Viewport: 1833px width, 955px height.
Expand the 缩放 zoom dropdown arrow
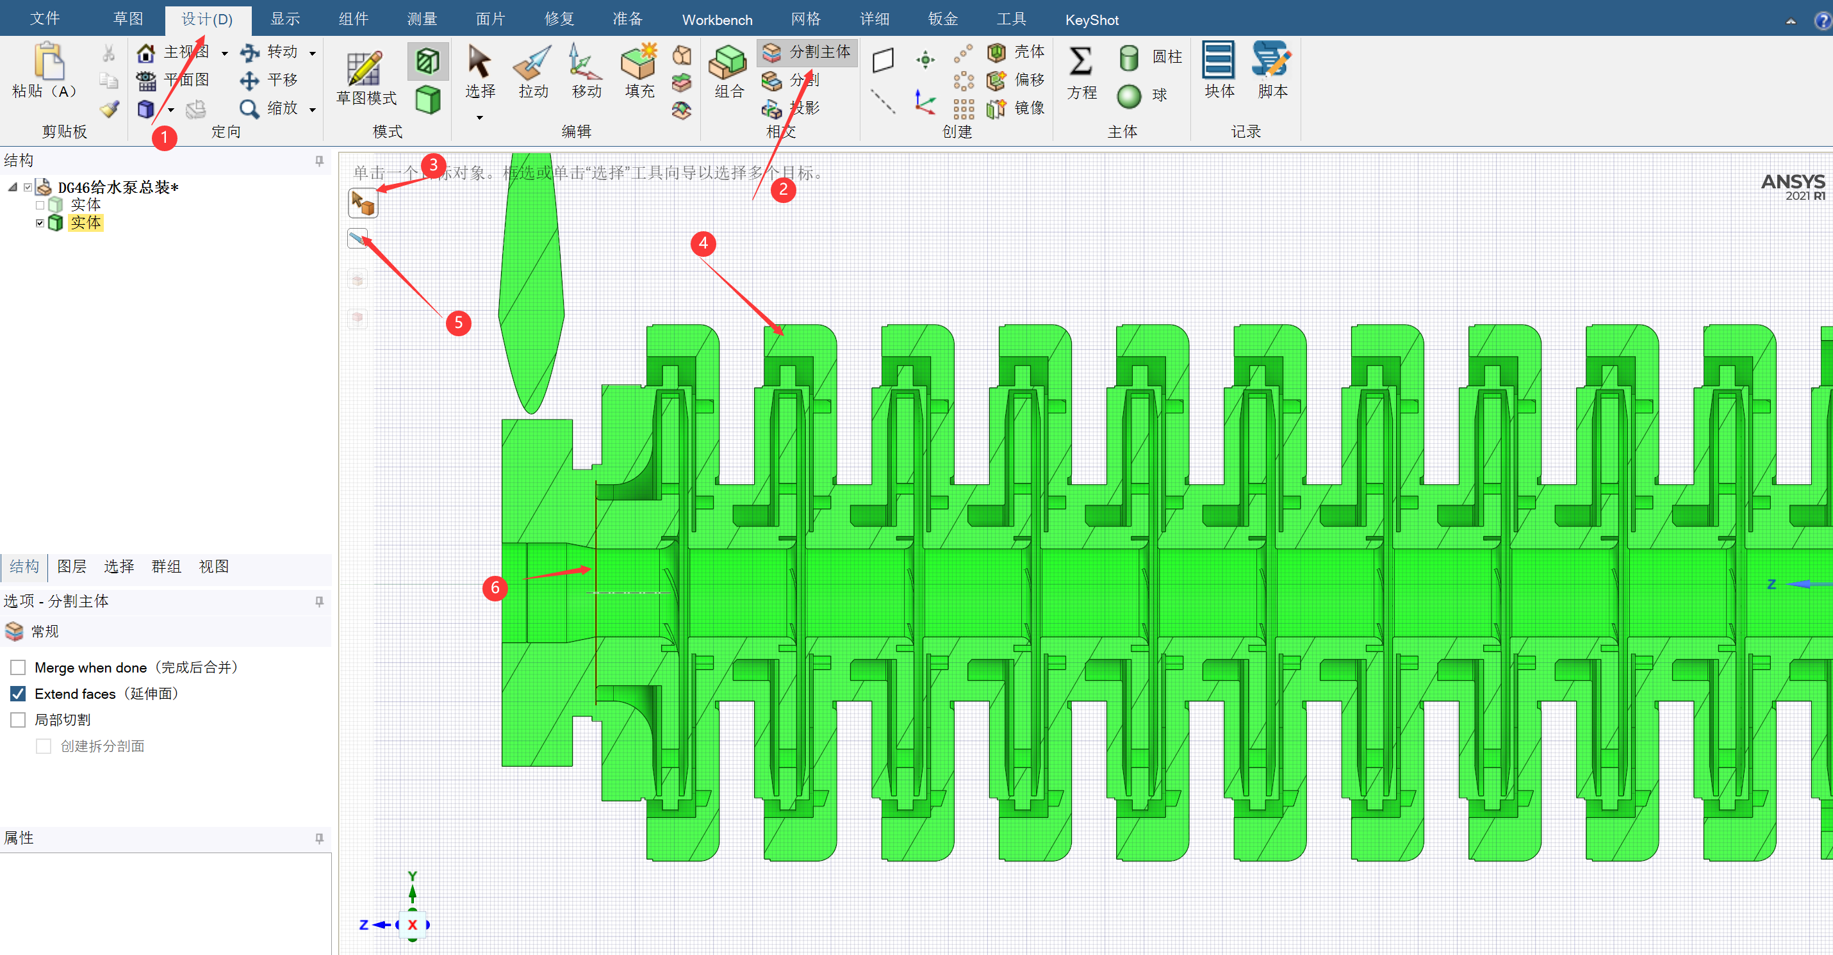(313, 109)
